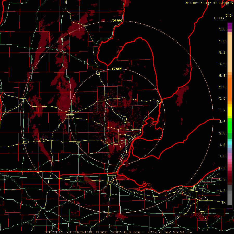The width and height of the screenshot is (234, 234).
Task: Select the 3.4 scale label
Action: point(222,122)
